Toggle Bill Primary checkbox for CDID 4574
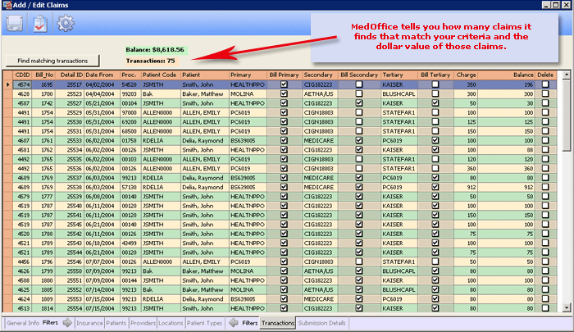Image resolution: width=574 pixels, height=332 pixels. (x=284, y=84)
